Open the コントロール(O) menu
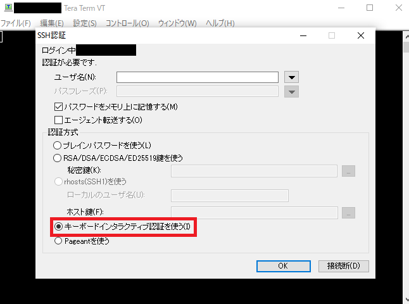 [x=127, y=23]
